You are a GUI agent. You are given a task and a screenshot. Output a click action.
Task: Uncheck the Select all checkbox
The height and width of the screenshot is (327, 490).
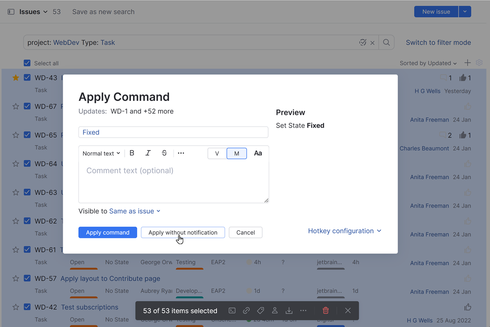27,63
